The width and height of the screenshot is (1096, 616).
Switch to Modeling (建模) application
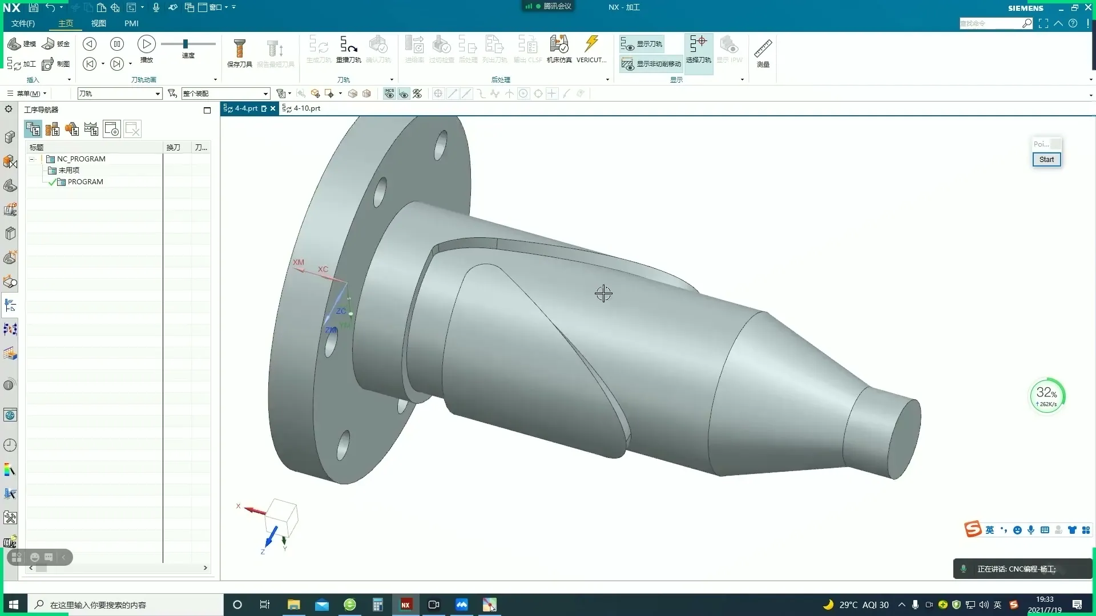pos(22,44)
